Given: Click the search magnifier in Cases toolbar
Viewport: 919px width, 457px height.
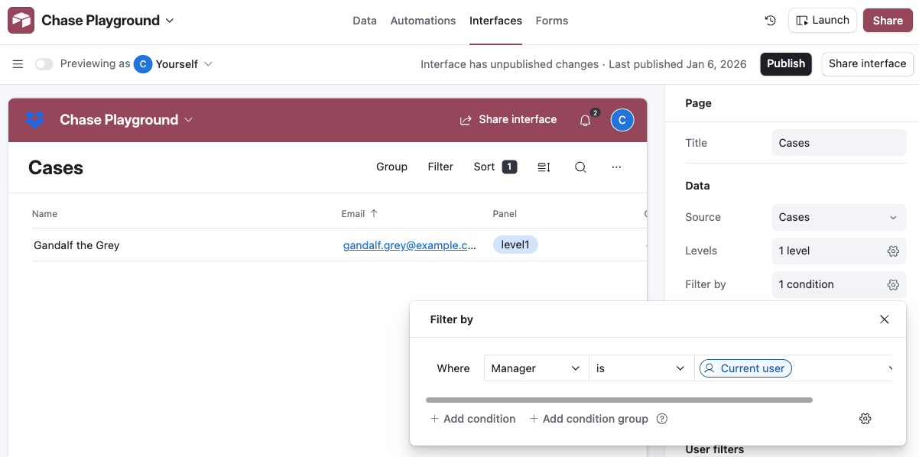Looking at the screenshot, I should tap(580, 167).
